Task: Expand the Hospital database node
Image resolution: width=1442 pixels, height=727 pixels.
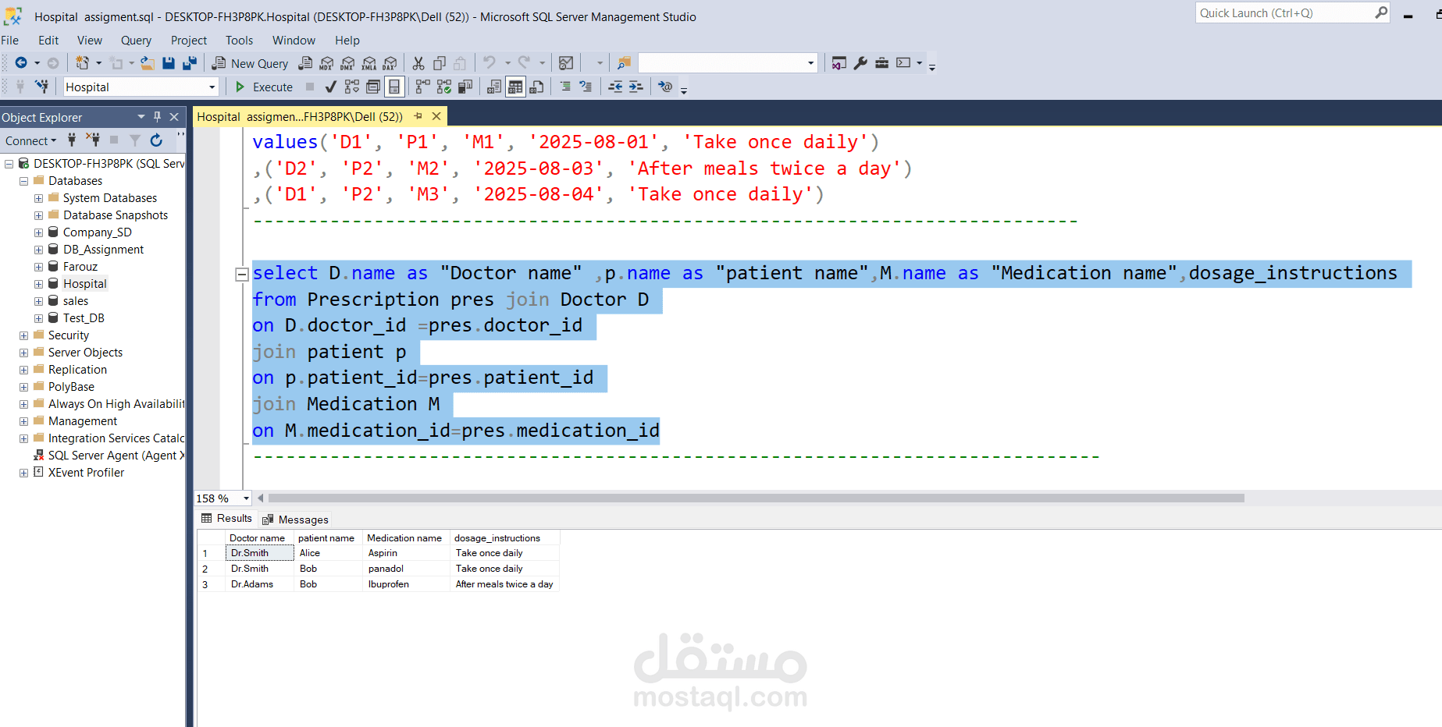Action: click(x=38, y=284)
